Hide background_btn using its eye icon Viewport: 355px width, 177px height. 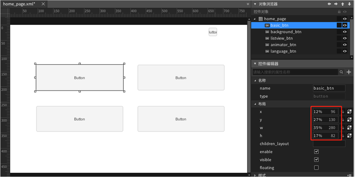click(345, 32)
